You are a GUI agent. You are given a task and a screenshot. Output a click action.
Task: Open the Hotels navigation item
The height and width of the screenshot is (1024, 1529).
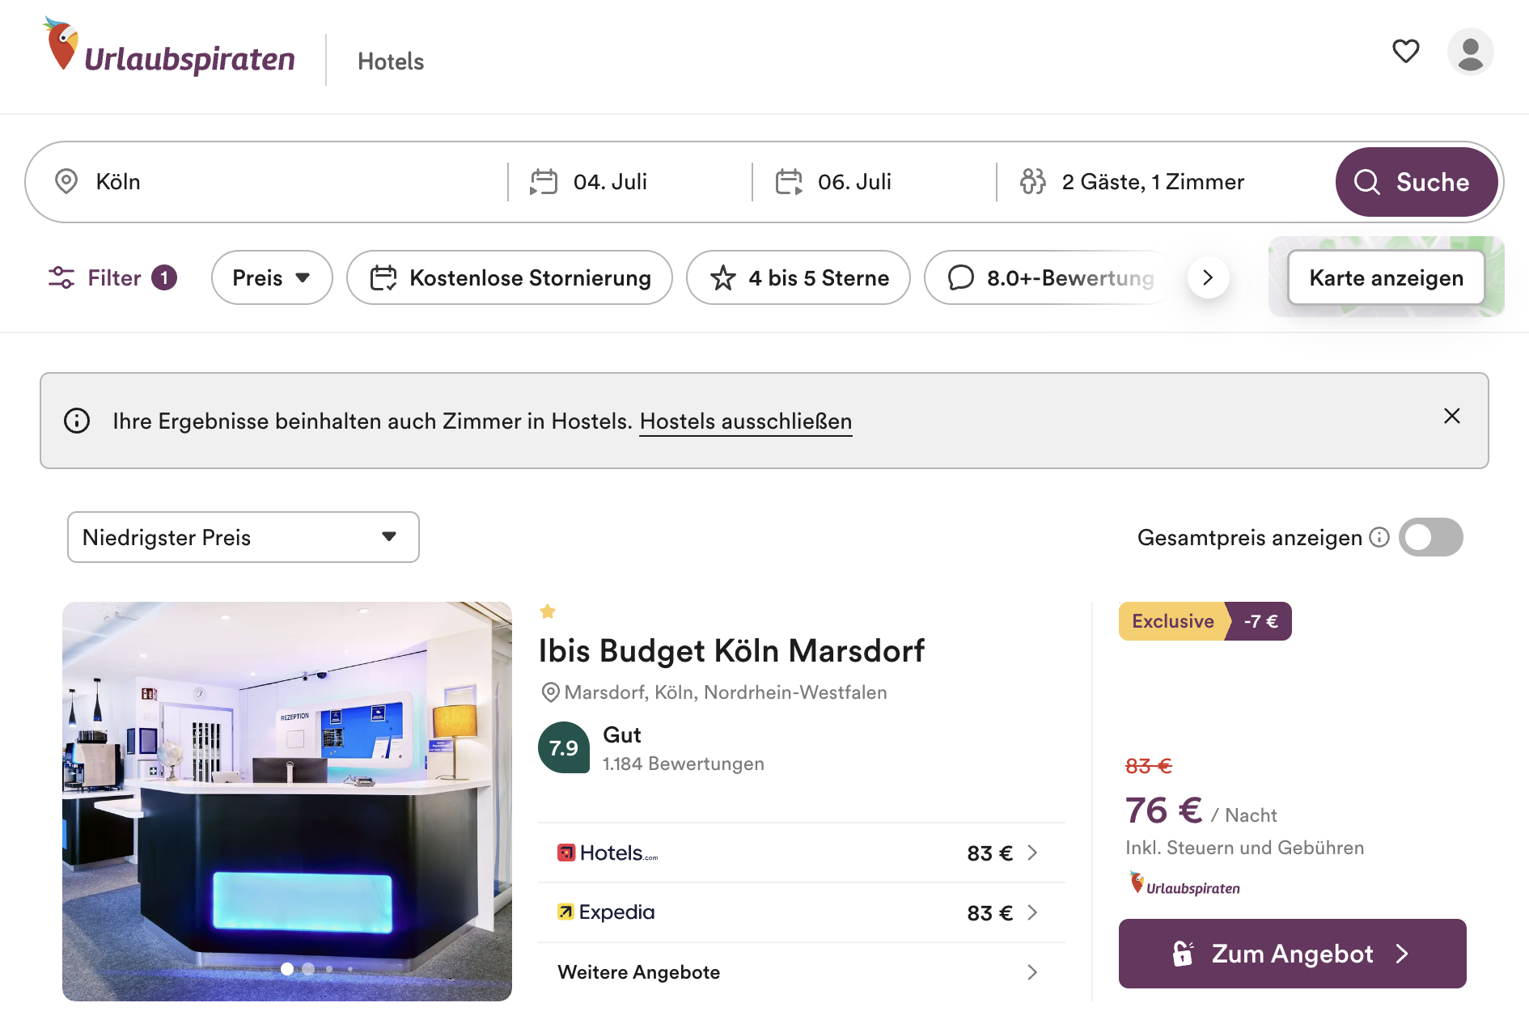[391, 61]
